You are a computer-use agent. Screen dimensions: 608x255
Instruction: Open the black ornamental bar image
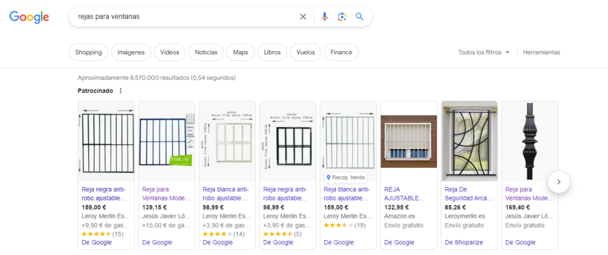coord(530,142)
